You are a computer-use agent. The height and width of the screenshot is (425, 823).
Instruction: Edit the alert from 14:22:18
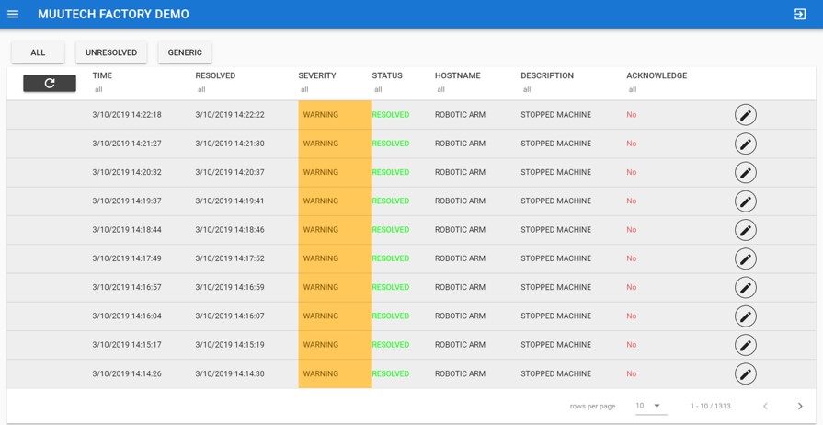point(746,114)
